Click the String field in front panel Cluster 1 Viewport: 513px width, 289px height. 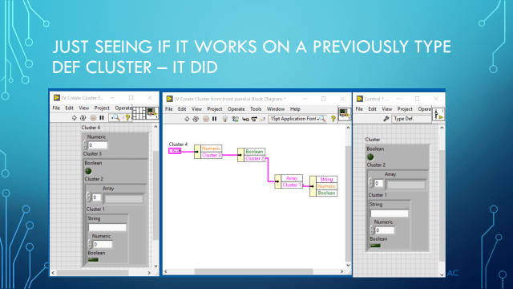(107, 227)
